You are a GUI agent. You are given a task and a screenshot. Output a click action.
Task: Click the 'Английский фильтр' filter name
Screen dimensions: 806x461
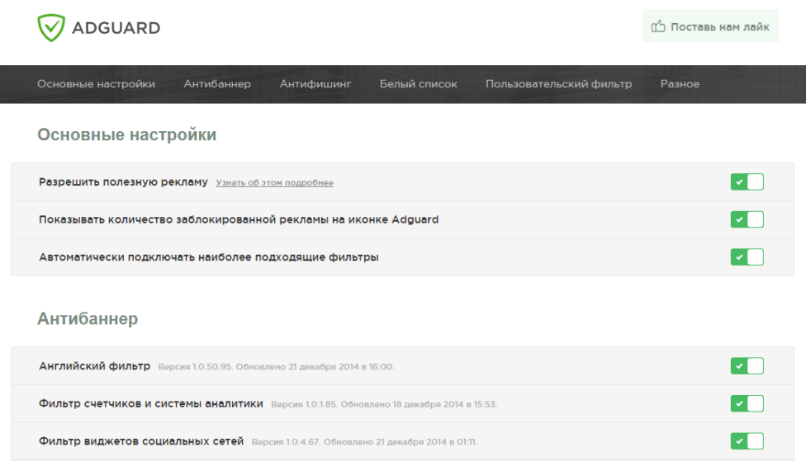[95, 366]
